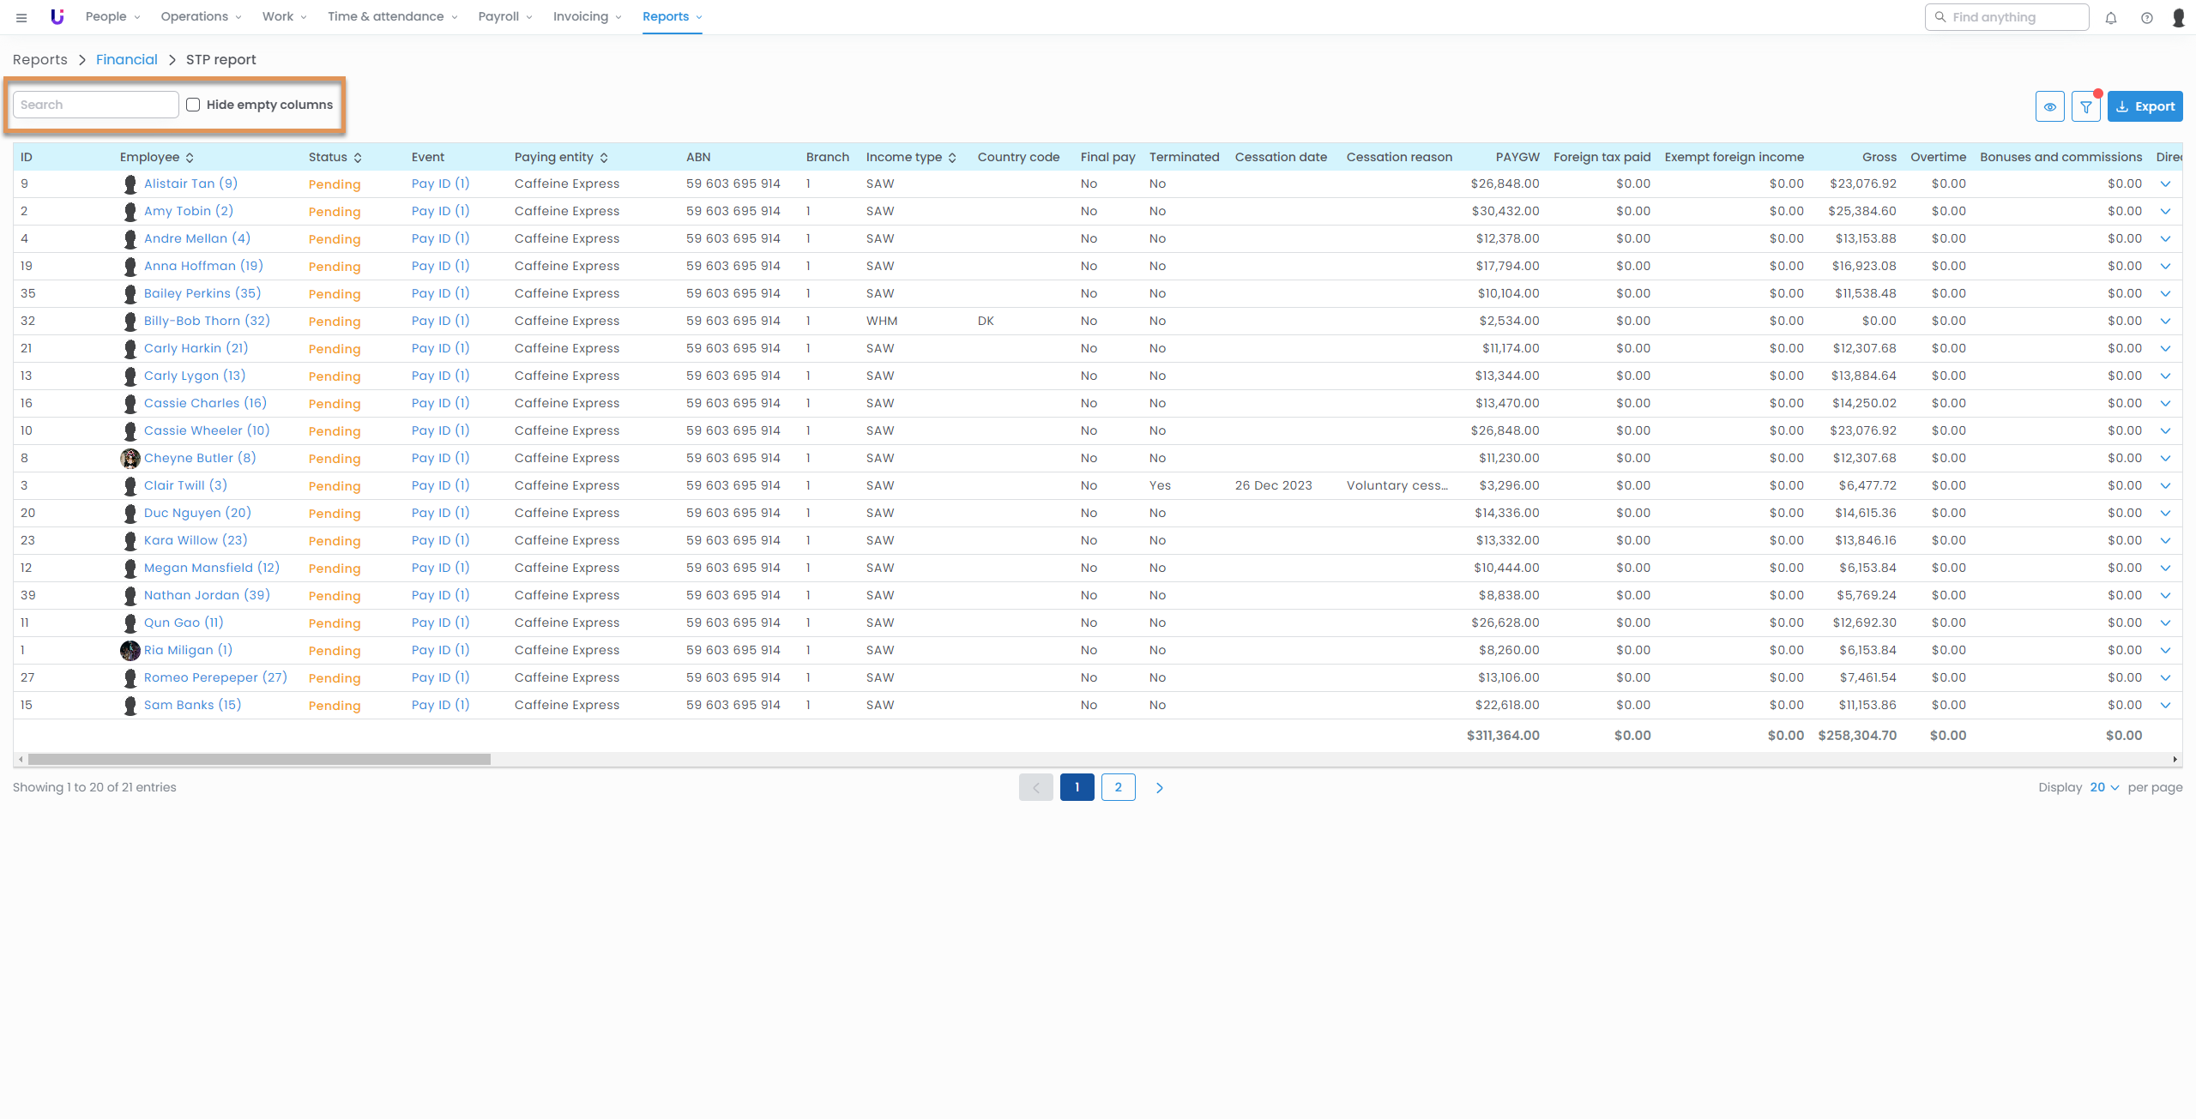The height and width of the screenshot is (1119, 2196).
Task: Open the Financial breadcrumb link
Action: 127,59
